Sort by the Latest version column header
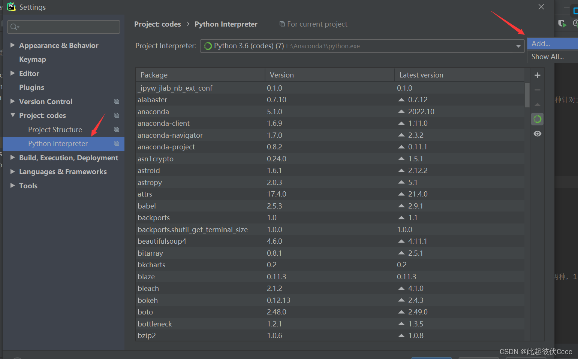 pos(460,75)
